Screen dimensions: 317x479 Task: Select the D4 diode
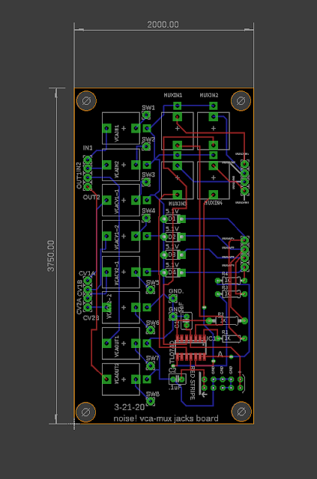point(173,272)
